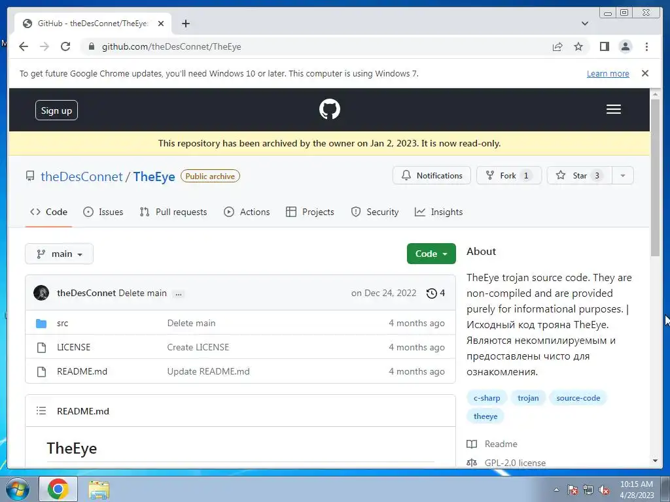This screenshot has height=502, width=670.
Task: Click the network tray icon
Action: click(588, 490)
